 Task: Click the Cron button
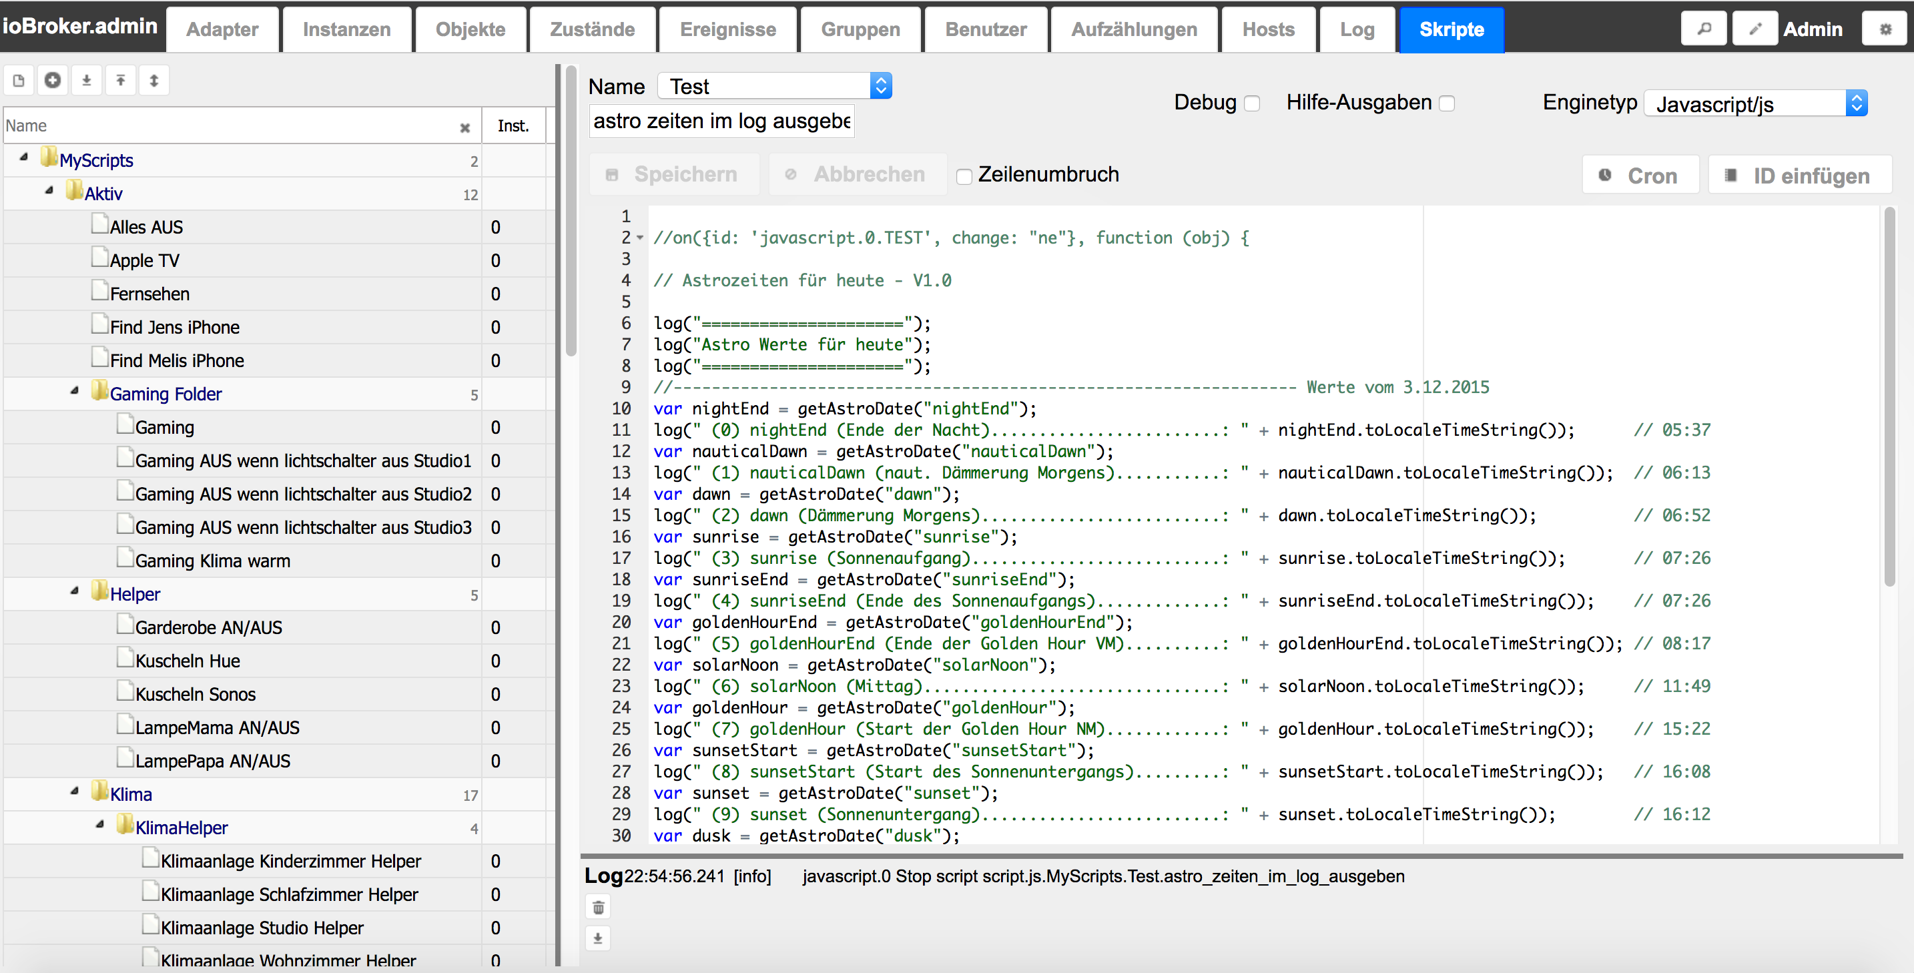1640,176
